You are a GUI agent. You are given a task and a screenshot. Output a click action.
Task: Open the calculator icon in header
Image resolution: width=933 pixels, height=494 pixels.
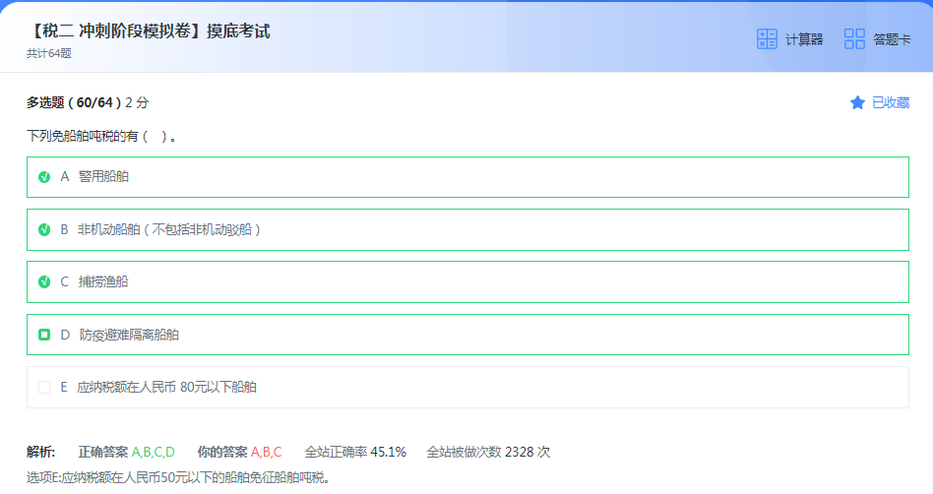[767, 39]
